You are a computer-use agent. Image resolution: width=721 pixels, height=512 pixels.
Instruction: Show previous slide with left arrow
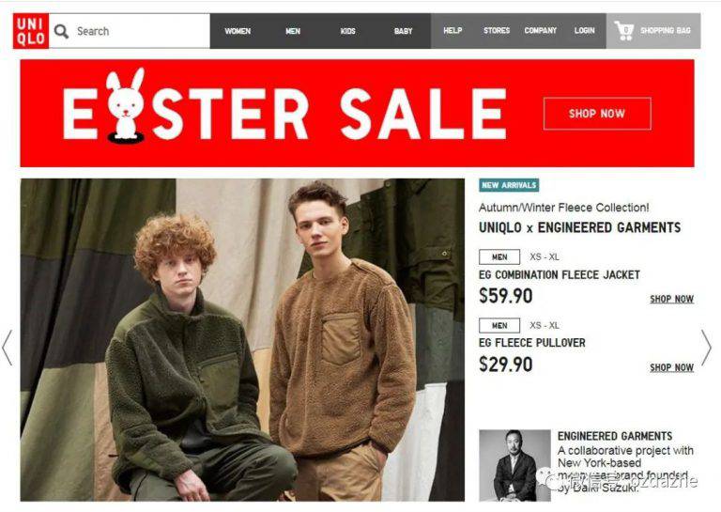(7, 348)
